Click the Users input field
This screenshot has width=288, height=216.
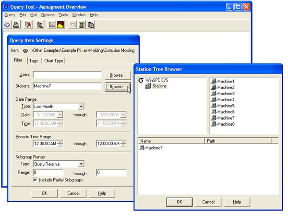(x=67, y=75)
